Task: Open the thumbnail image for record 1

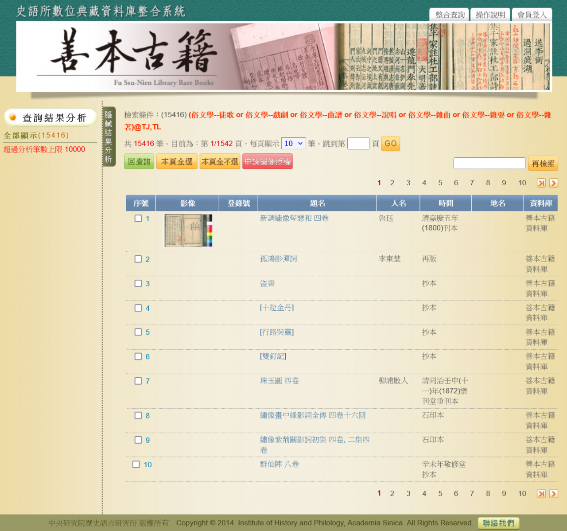Action: tap(188, 230)
